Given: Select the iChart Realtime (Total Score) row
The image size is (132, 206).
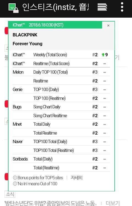Looking at the screenshot, I should 61,63.
